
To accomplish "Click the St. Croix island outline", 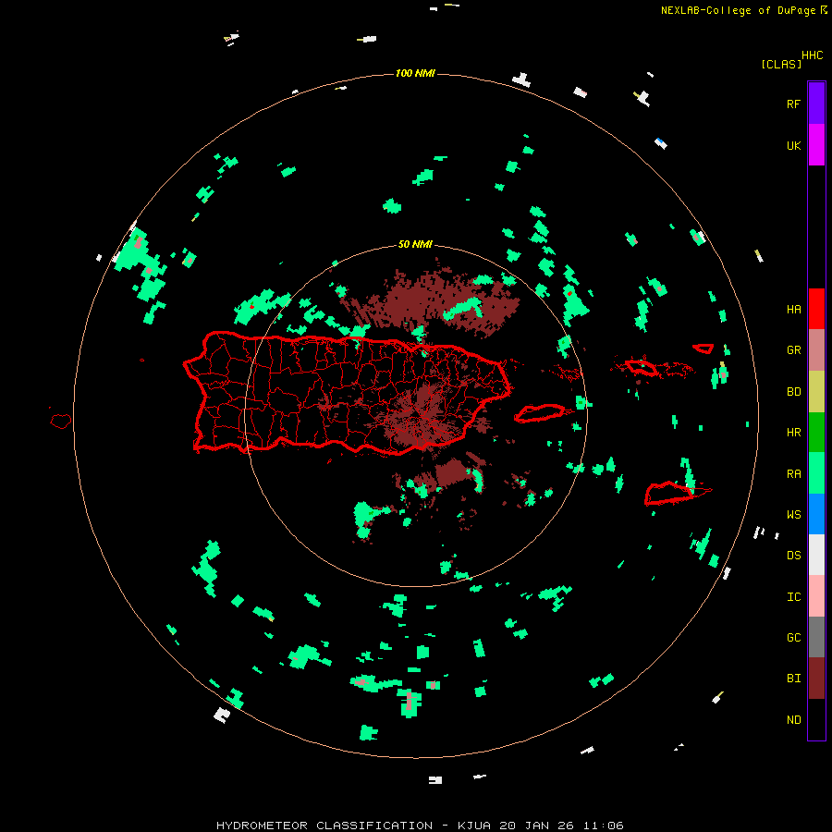I will 669,494.
